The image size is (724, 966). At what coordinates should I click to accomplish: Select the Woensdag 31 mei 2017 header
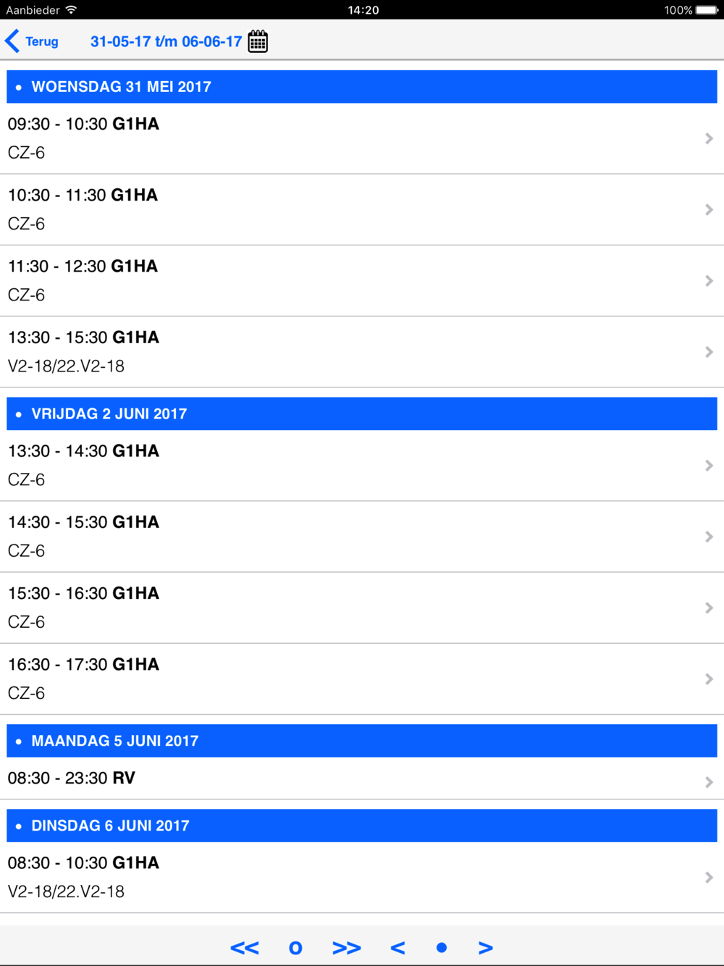(x=362, y=87)
